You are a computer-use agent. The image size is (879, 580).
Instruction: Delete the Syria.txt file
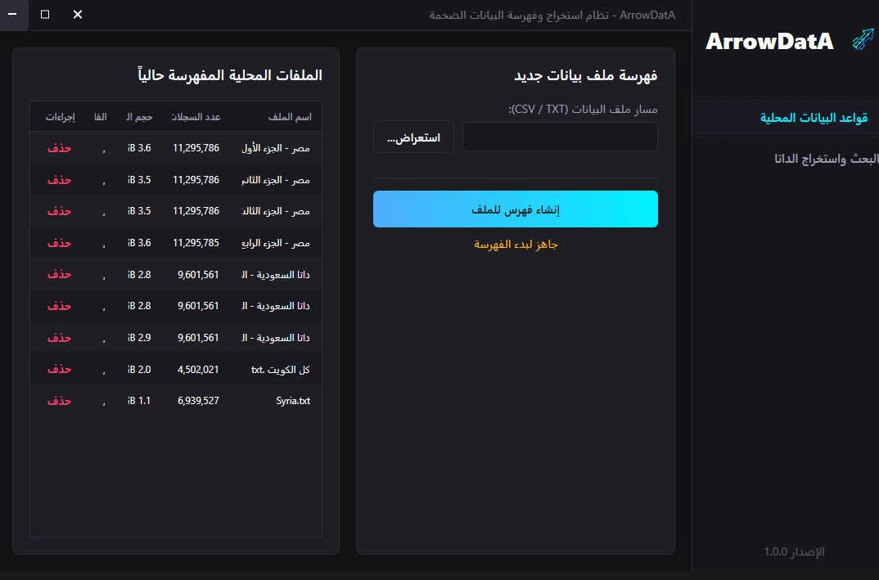[x=60, y=401]
